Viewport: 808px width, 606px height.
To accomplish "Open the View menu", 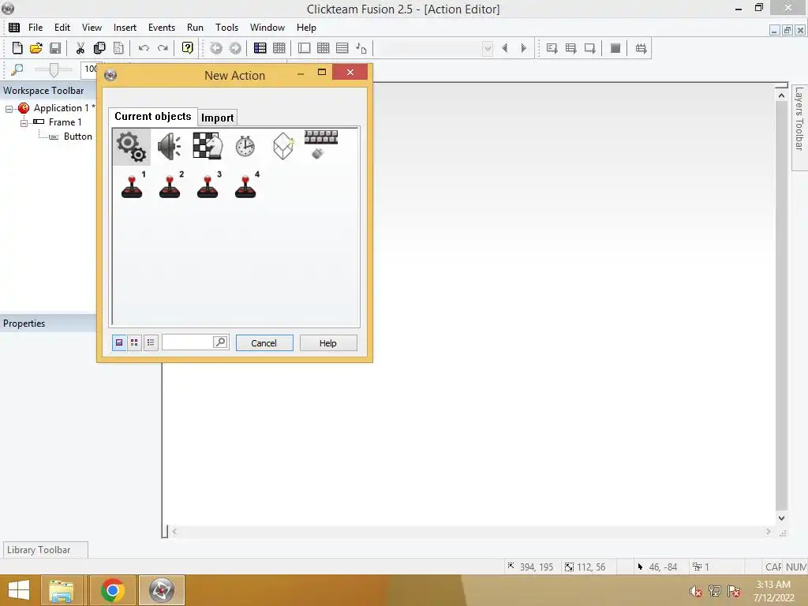I will click(92, 28).
